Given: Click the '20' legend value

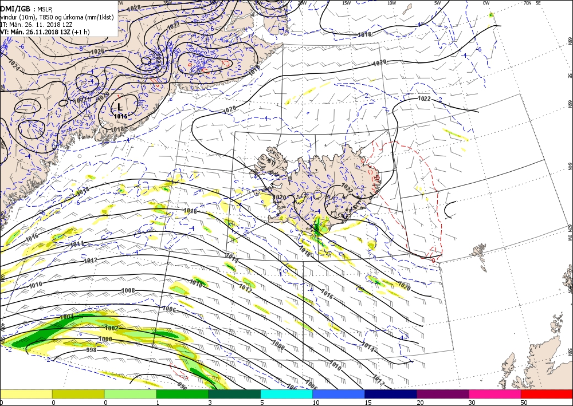Looking at the screenshot, I should (420, 403).
